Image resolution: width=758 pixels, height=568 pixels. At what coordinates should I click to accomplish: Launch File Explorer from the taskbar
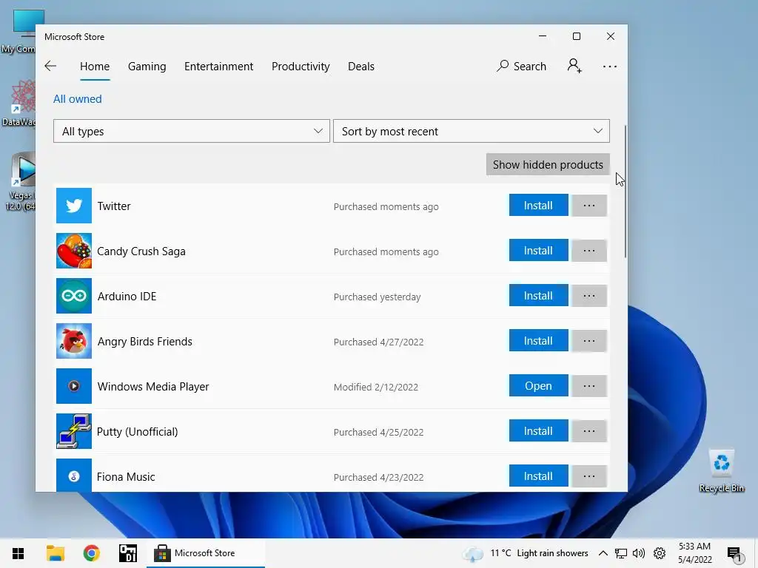coord(56,553)
